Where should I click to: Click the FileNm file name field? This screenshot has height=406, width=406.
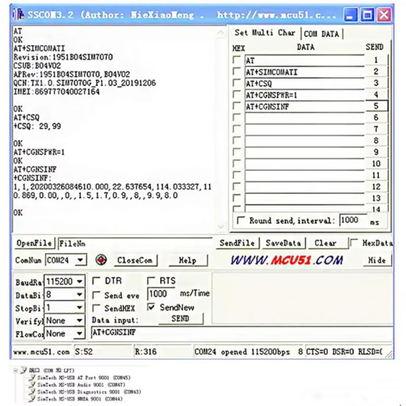click(135, 244)
